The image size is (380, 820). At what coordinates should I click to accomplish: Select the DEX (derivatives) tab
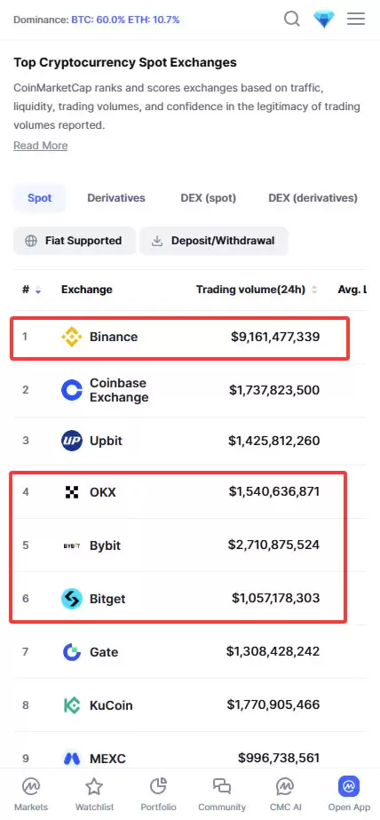[313, 198]
